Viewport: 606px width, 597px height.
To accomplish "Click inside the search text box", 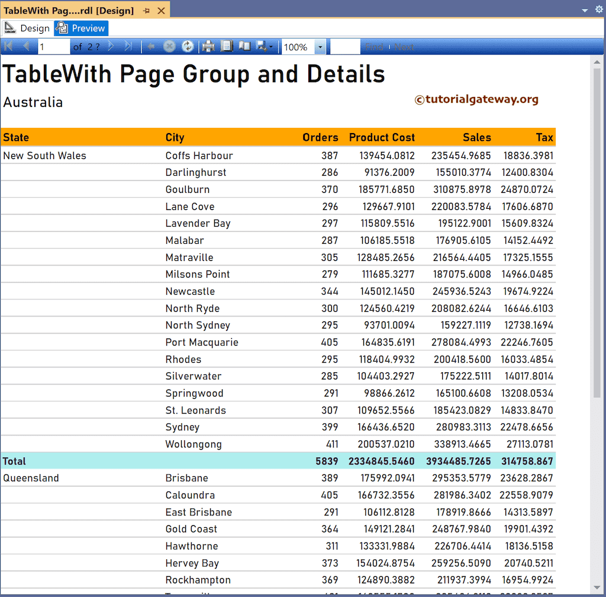I will 346,46.
